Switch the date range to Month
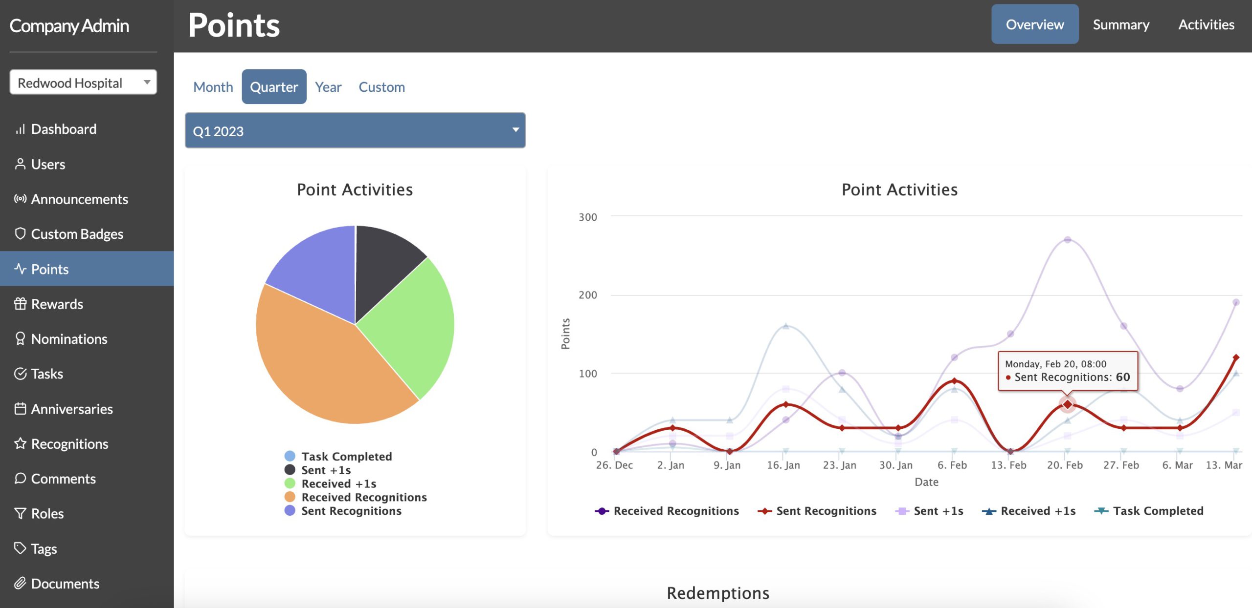Viewport: 1252px width, 608px height. (213, 86)
